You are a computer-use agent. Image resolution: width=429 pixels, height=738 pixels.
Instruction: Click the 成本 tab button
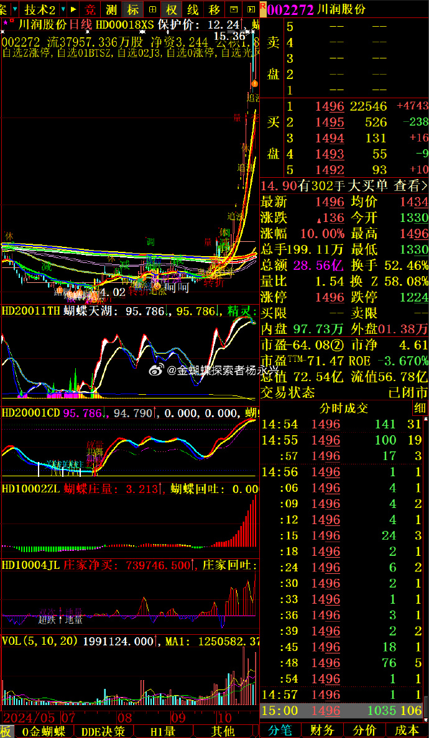(407, 730)
